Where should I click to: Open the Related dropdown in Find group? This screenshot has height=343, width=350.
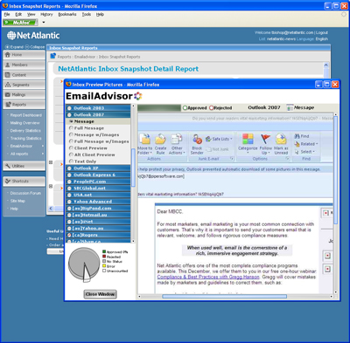306,144
